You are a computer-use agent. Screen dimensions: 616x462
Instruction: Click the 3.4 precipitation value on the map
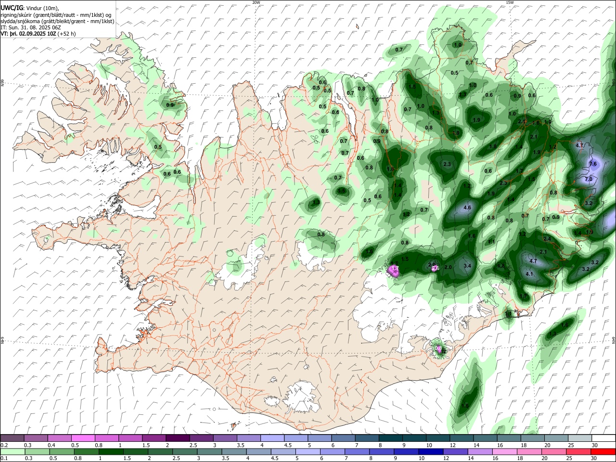point(467,266)
